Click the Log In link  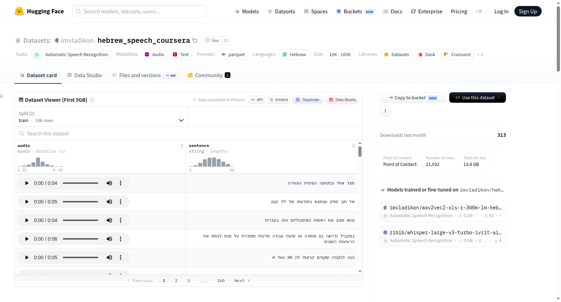click(501, 11)
